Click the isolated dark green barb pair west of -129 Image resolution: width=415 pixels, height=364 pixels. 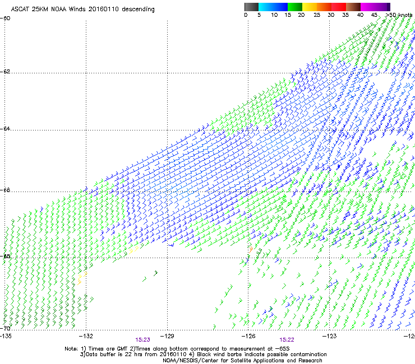point(150,276)
